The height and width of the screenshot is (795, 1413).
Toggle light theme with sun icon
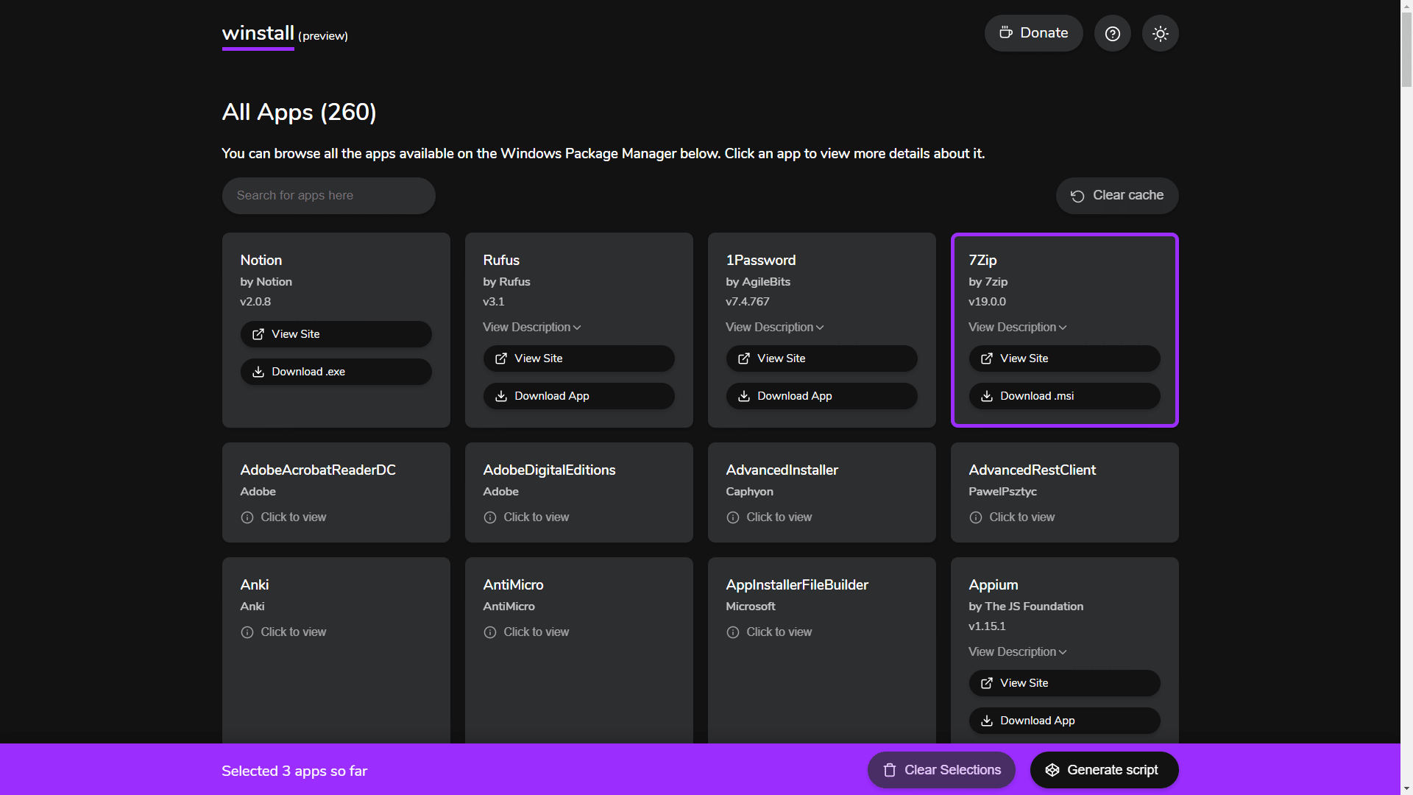click(x=1160, y=33)
